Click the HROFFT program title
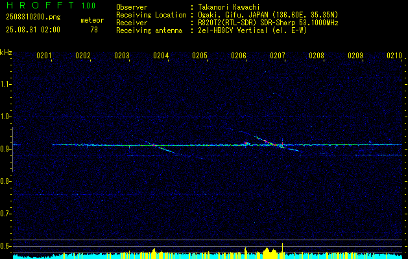Image resolution: width=408 pixels, height=259 pixels. pos(40,5)
